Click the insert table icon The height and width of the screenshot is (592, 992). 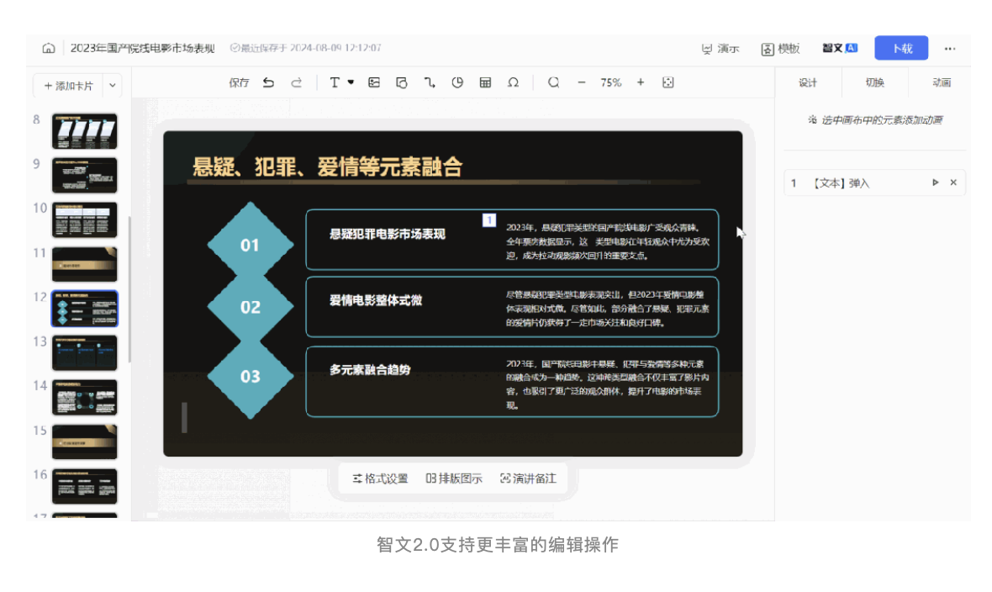(x=485, y=82)
